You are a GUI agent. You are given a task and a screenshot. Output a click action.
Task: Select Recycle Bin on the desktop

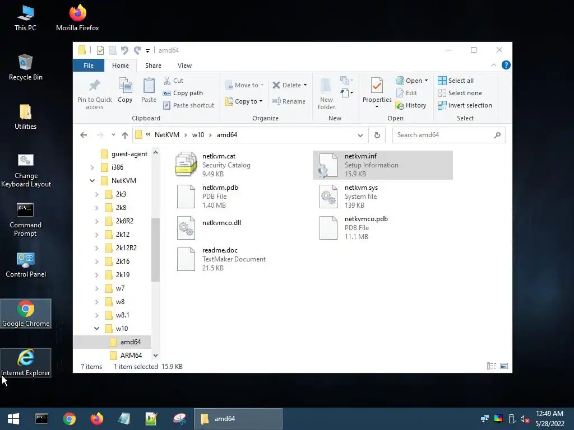tap(26, 68)
